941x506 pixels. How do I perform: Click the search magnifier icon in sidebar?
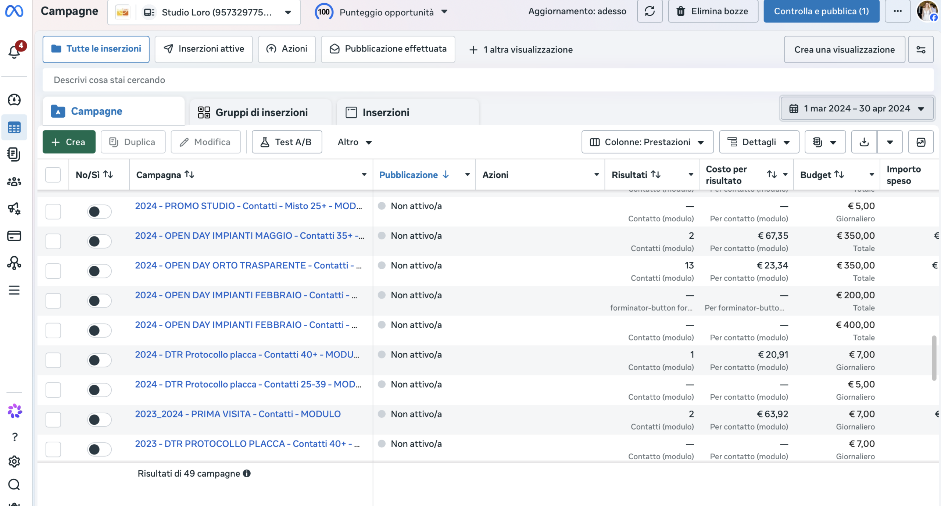click(x=14, y=485)
